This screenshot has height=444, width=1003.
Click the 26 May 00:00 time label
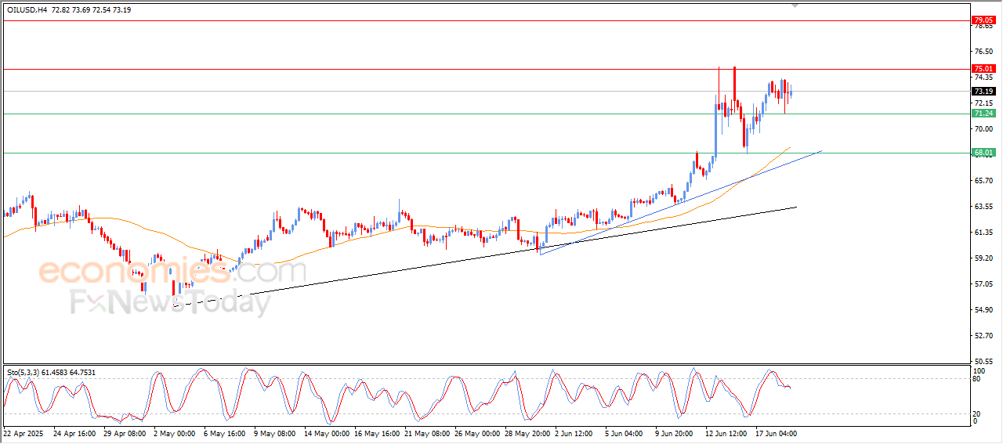click(x=477, y=432)
